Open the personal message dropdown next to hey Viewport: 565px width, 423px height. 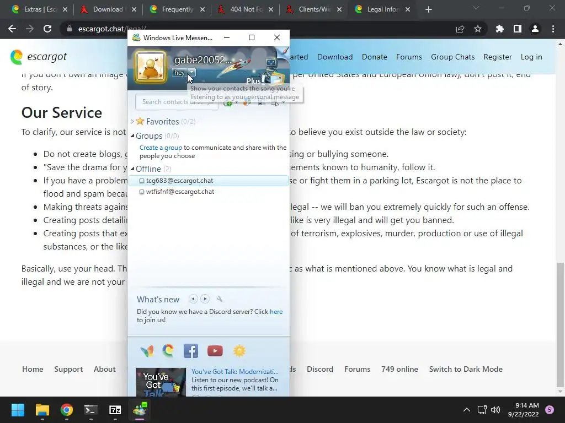tap(192, 73)
